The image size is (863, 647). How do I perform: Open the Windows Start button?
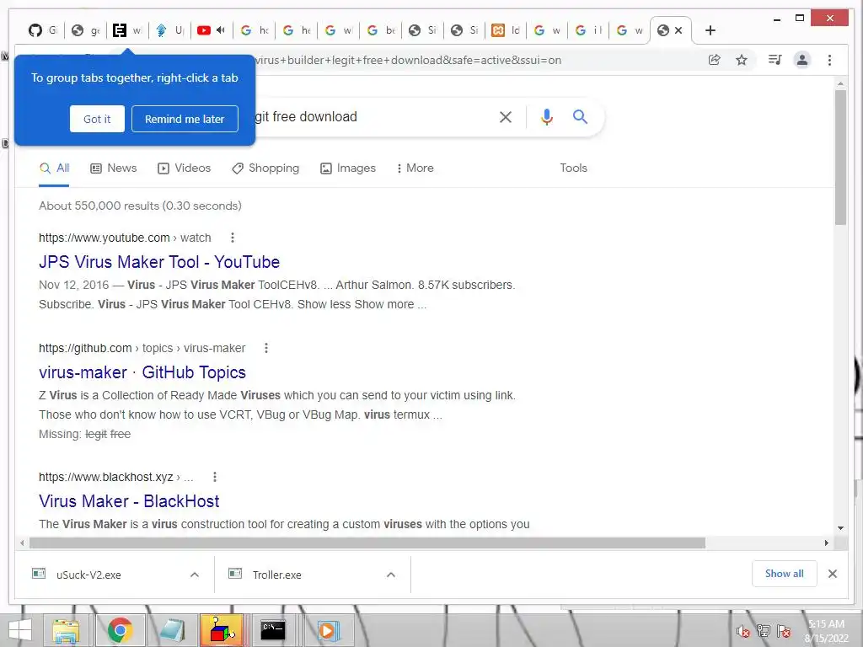tap(20, 630)
